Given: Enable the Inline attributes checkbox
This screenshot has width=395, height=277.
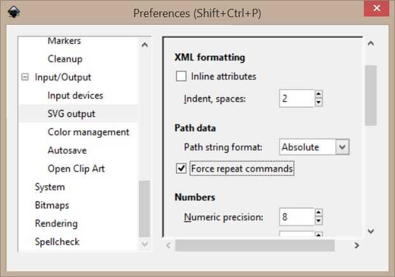Looking at the screenshot, I should coord(182,77).
